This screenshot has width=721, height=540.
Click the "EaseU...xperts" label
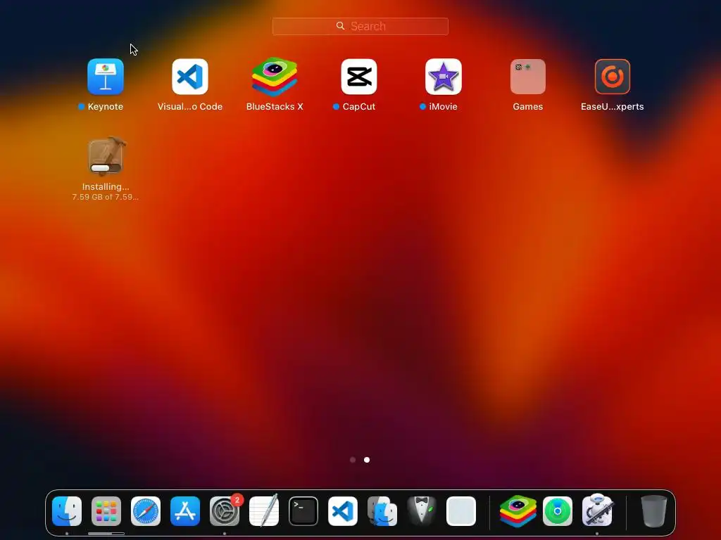pos(613,107)
